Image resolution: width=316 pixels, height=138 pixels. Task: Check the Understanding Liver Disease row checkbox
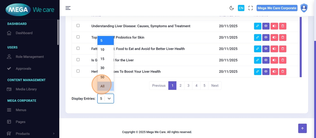(x=78, y=26)
